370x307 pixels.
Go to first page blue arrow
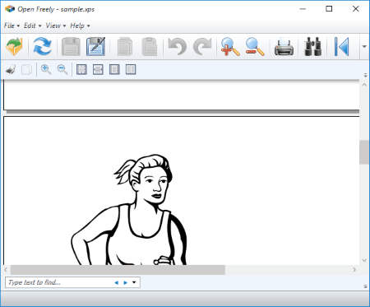coord(342,46)
